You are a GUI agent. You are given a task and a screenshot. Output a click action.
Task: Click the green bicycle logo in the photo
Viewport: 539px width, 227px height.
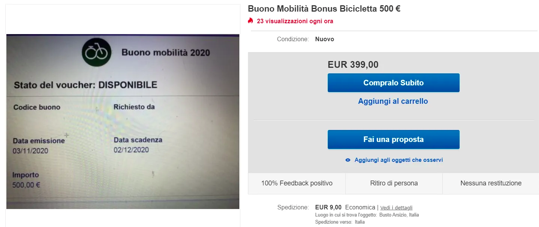pyautogui.click(x=96, y=53)
